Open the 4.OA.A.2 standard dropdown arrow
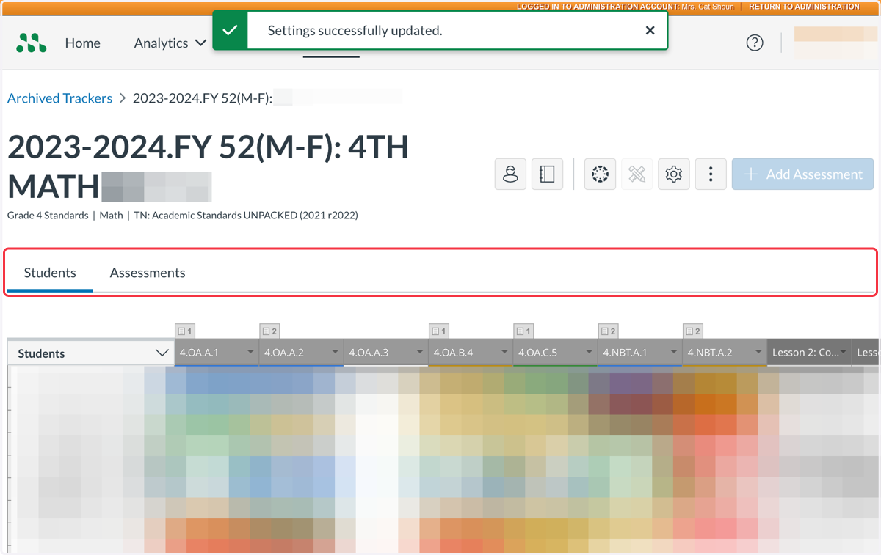The image size is (881, 555). (x=335, y=353)
